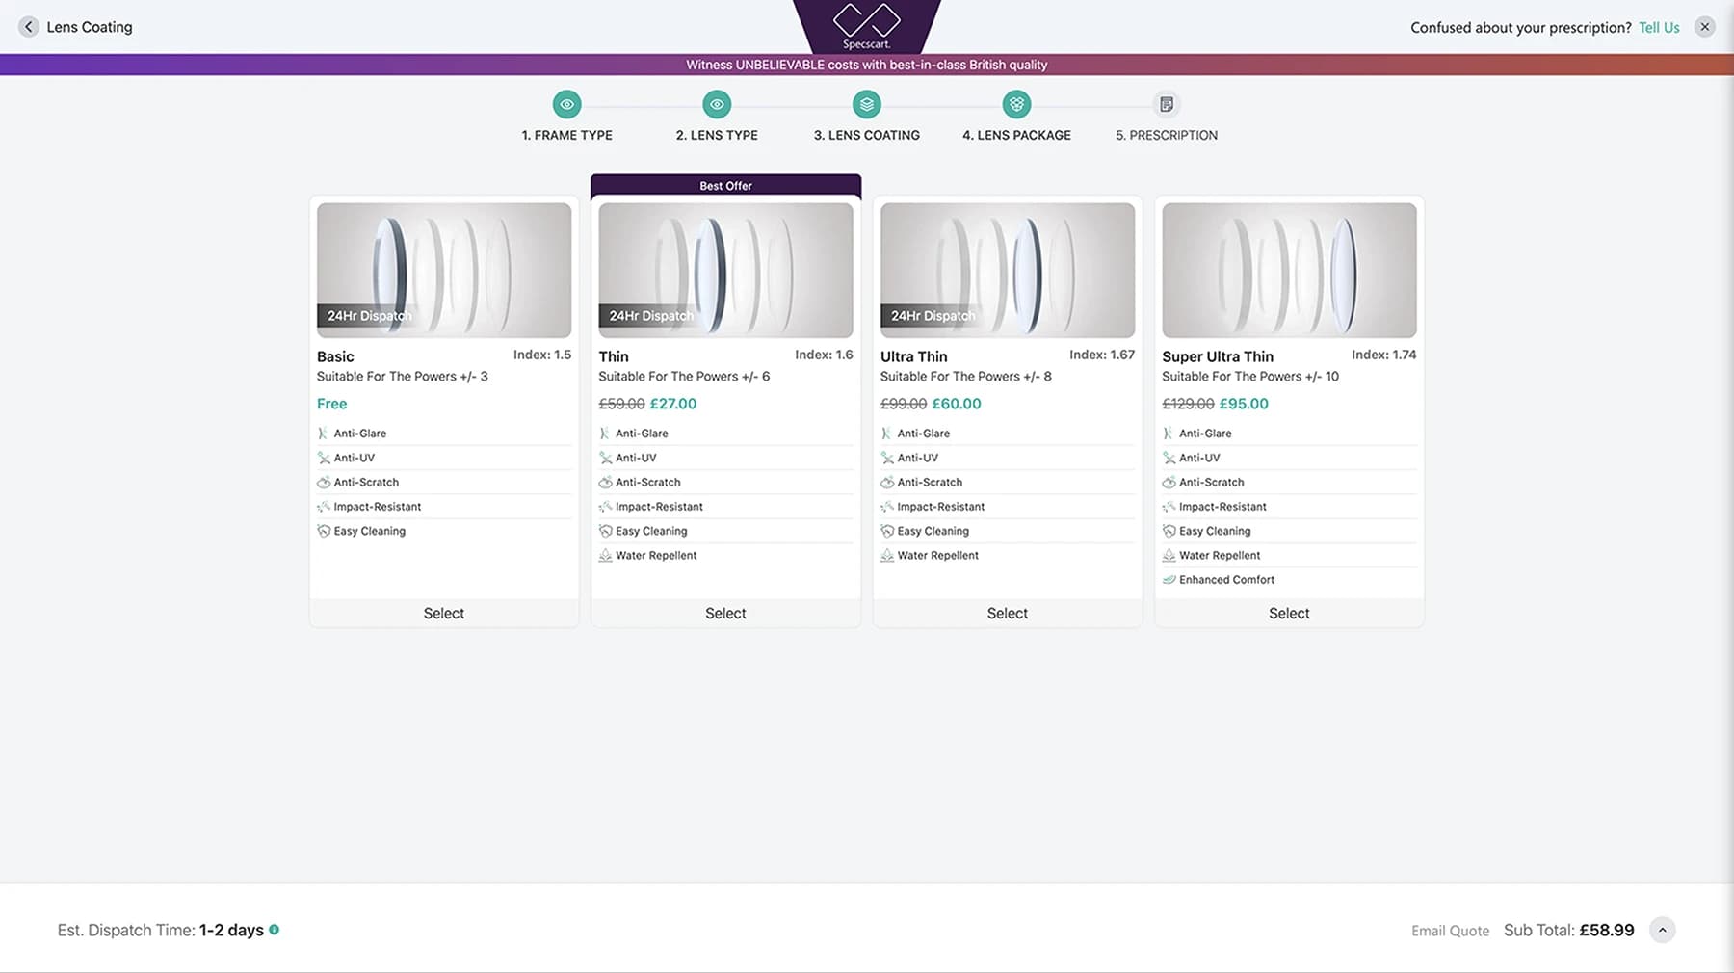Click the Super Ultra Thin lens image
Image resolution: width=1734 pixels, height=973 pixels.
pyautogui.click(x=1289, y=270)
